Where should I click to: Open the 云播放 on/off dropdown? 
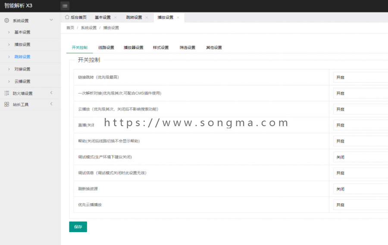(360, 109)
